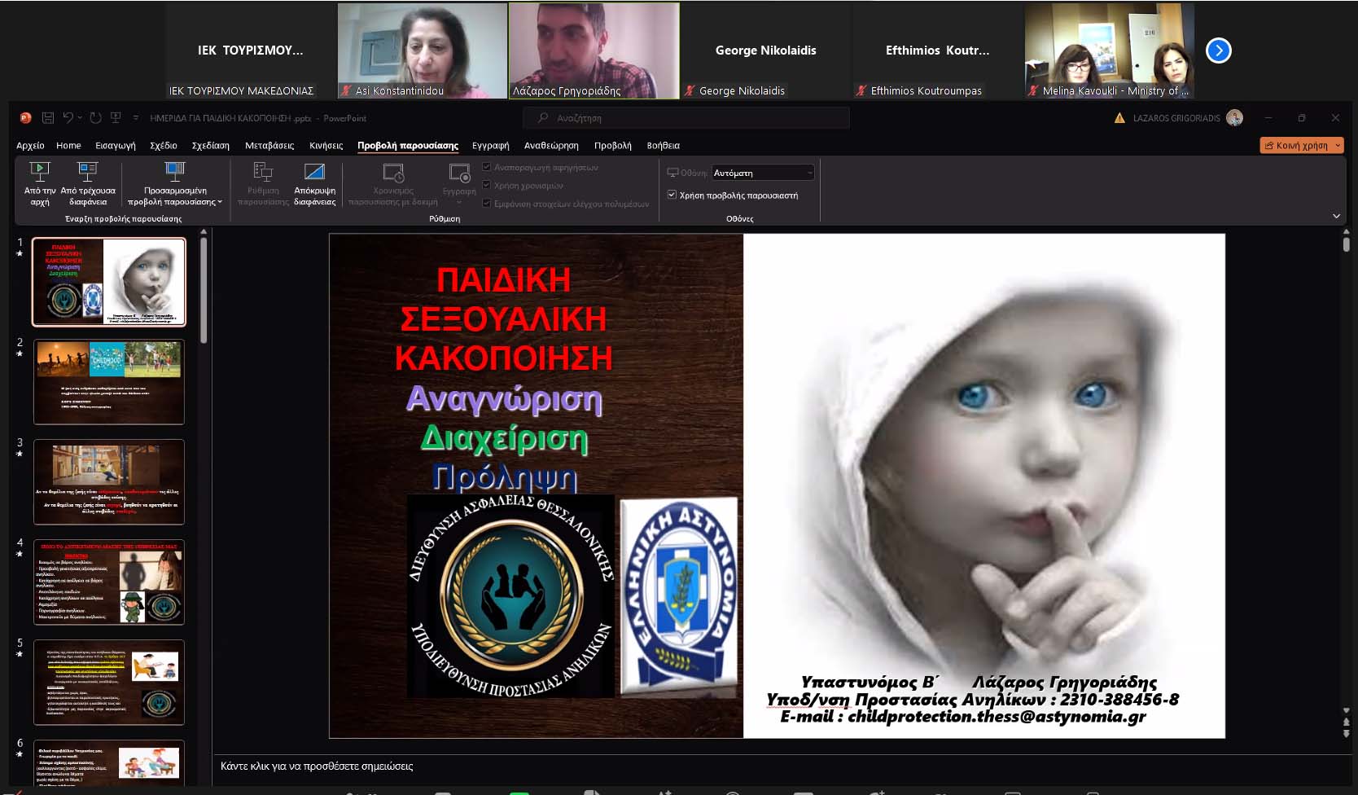Switch to the Αναθεώρηση tab
This screenshot has height=795, width=1358.
[x=551, y=145]
